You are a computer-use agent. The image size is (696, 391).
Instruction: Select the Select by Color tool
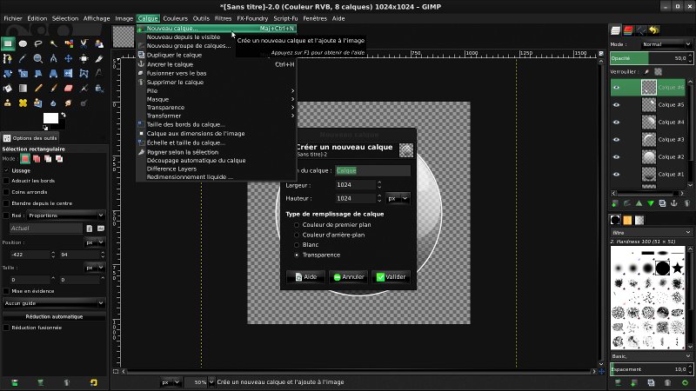tap(69, 43)
